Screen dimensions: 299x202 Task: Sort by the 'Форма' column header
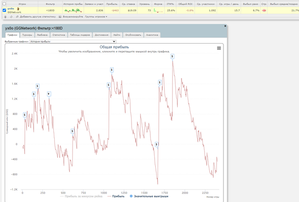click(158, 4)
